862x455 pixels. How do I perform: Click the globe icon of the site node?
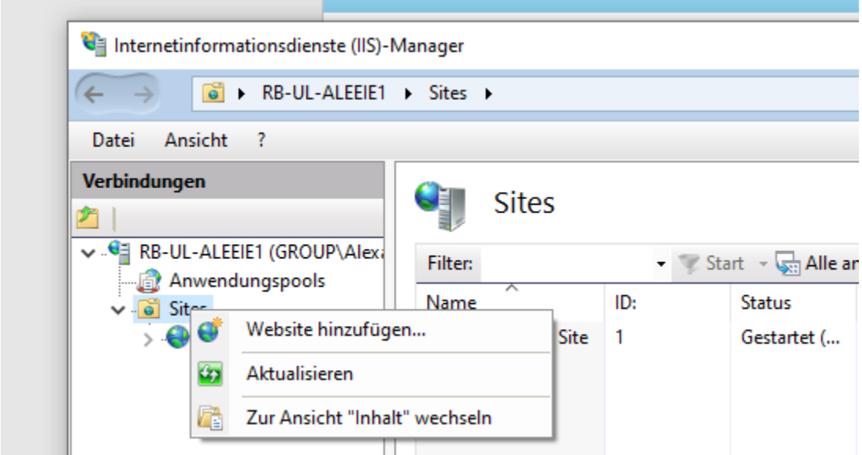(x=178, y=337)
